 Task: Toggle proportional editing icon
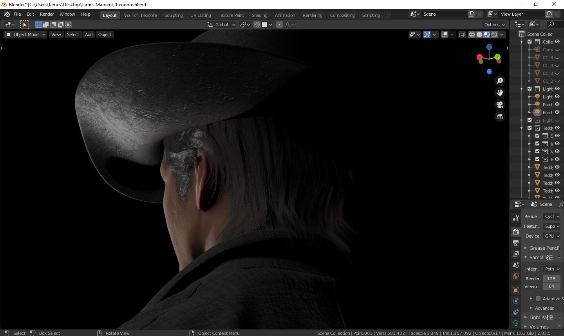click(x=279, y=25)
